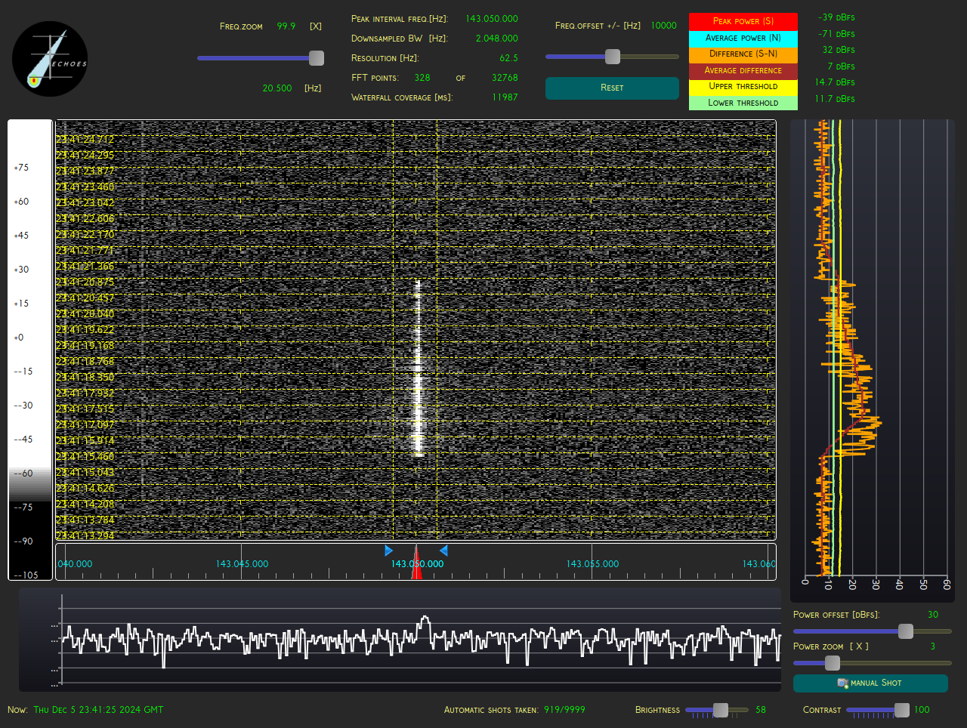
Task: Select the red Peak Power (S) legend
Action: [743, 21]
